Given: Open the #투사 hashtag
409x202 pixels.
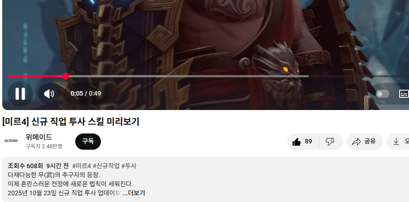Looking at the screenshot, I should coord(129,166).
